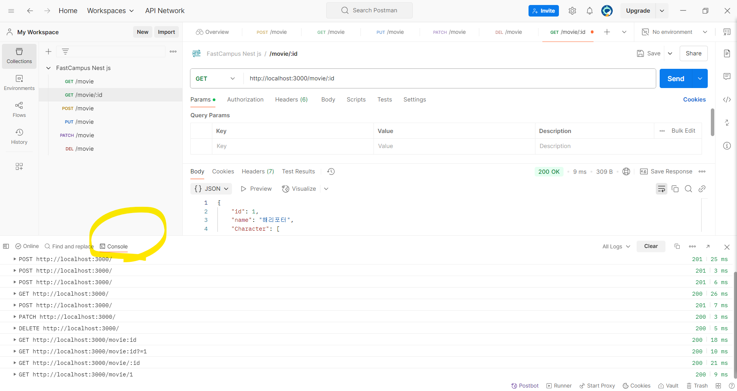Clear the console logs
The height and width of the screenshot is (391, 737).
click(651, 246)
